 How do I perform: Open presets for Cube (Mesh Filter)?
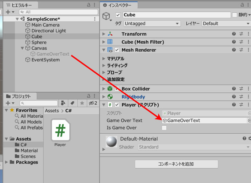coord(241,42)
